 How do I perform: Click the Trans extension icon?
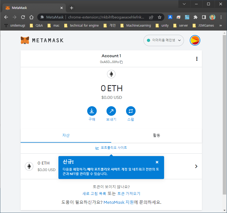(x=187, y=17)
